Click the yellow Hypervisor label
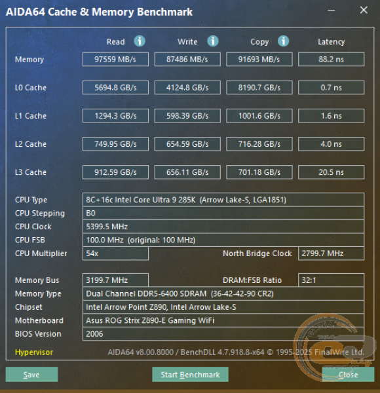 tap(34, 352)
